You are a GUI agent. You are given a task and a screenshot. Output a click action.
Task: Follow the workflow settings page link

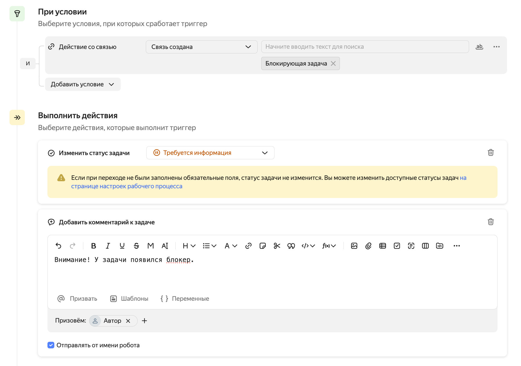[x=127, y=186]
